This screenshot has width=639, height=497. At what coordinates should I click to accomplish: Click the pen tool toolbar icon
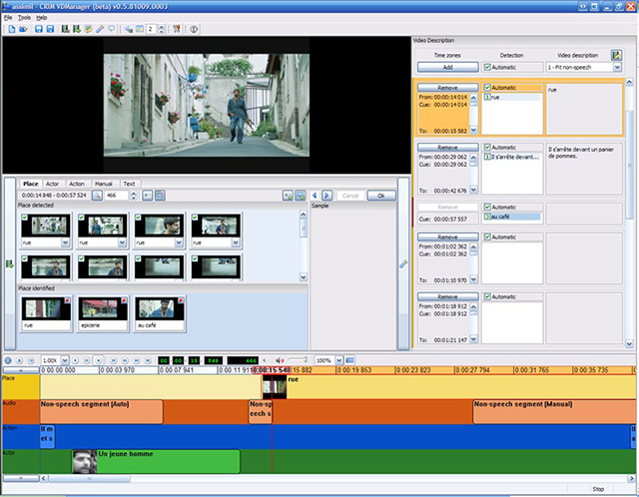[100, 29]
